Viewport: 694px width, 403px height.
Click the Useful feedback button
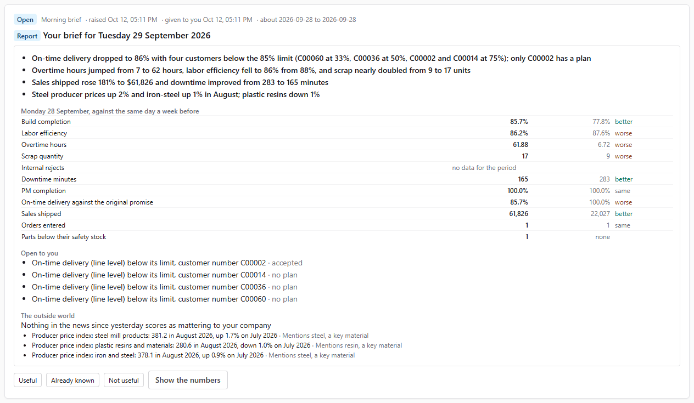[x=27, y=380]
